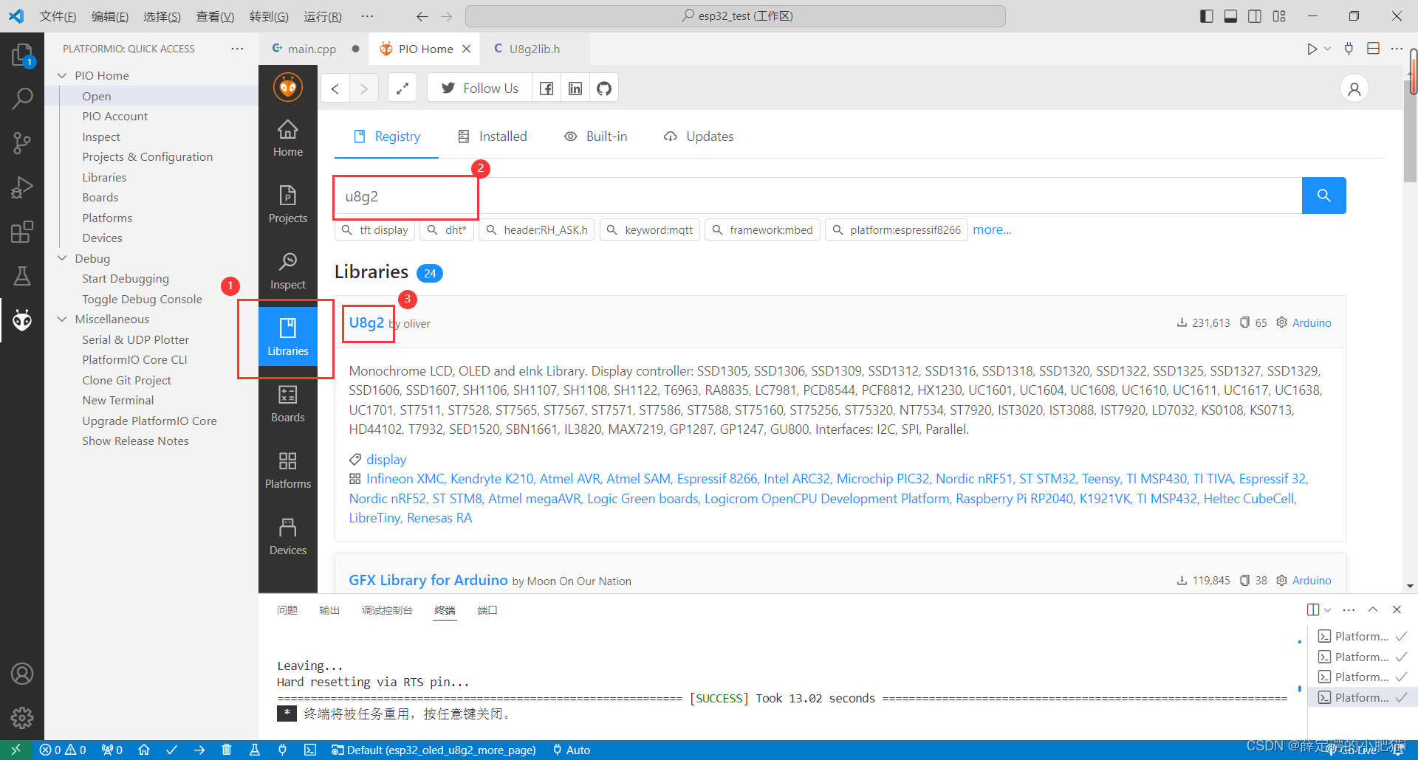Click the library search input field
The image size is (1418, 760).
818,196
